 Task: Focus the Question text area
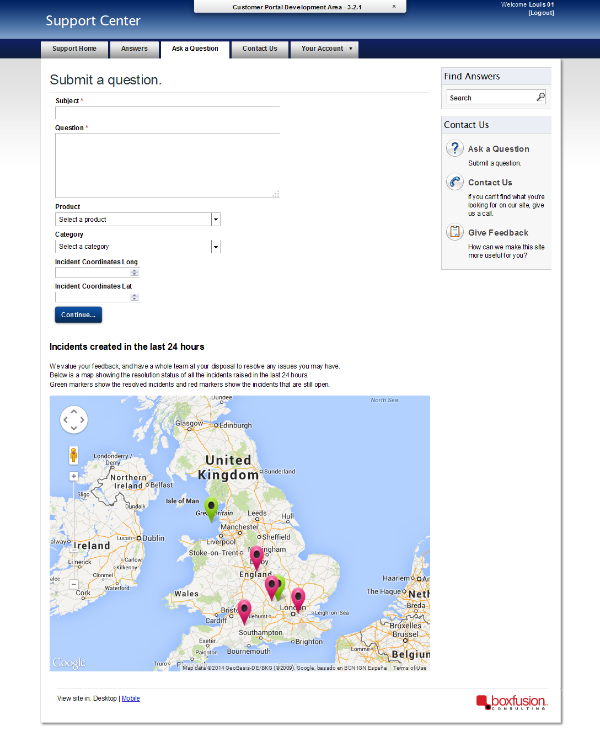(x=168, y=166)
